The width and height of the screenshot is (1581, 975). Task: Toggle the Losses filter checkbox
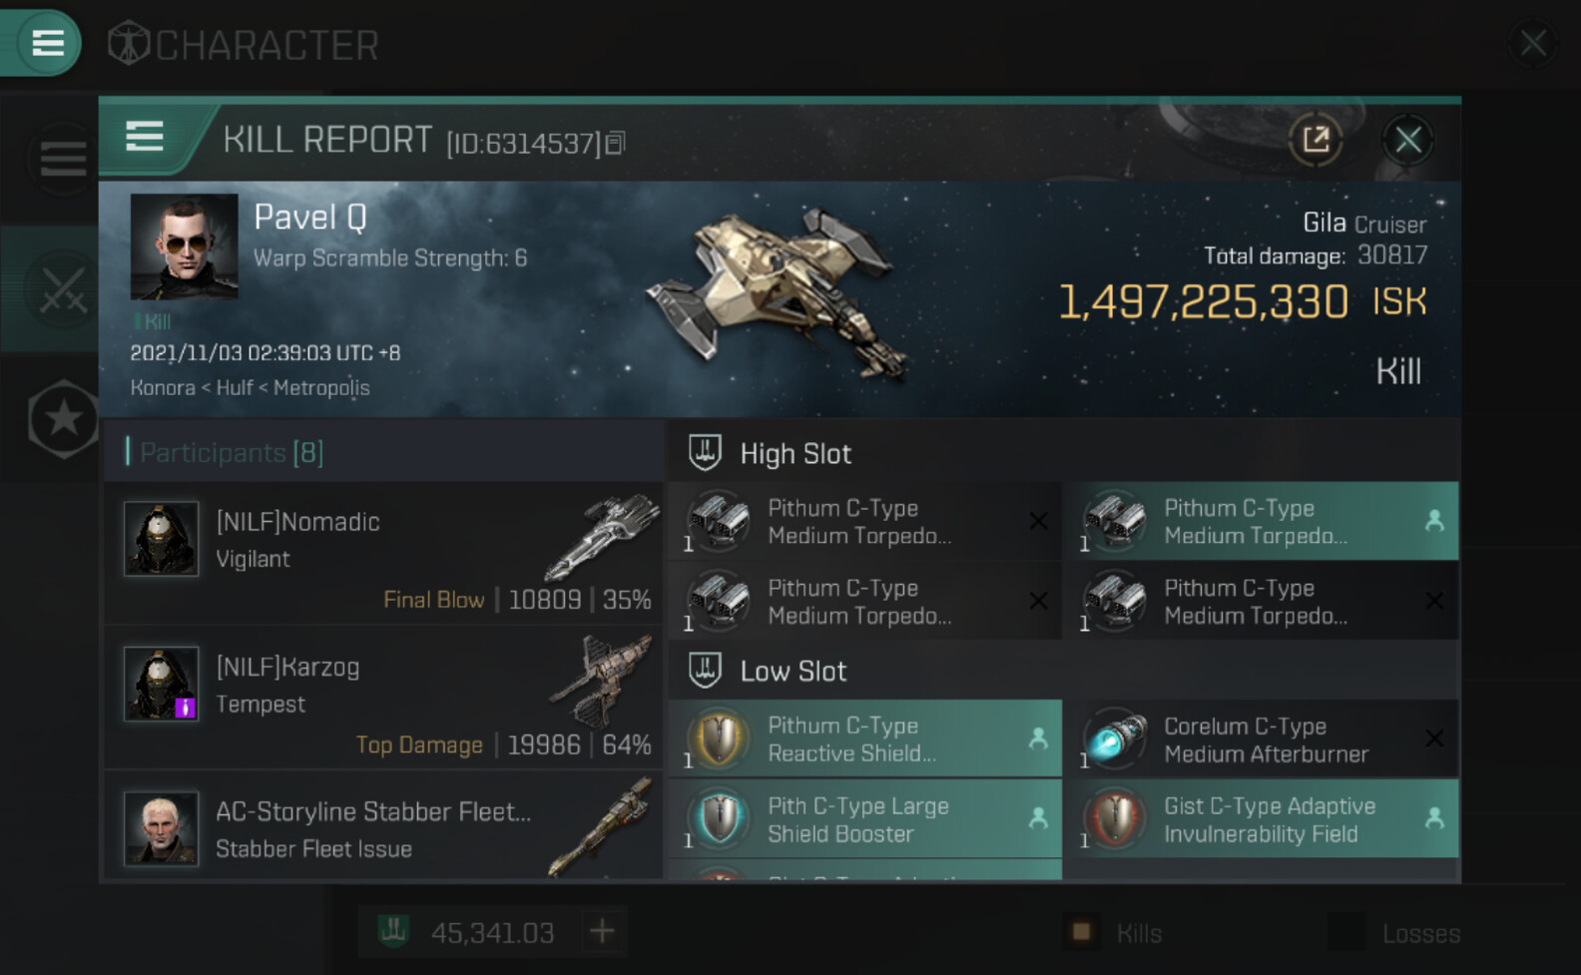pyautogui.click(x=1346, y=932)
